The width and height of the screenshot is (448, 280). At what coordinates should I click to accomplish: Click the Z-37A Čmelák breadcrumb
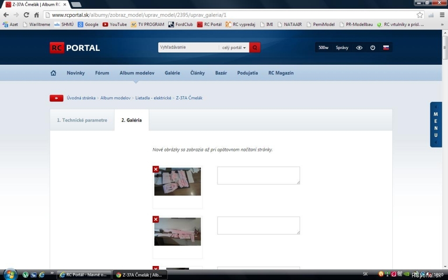click(189, 98)
